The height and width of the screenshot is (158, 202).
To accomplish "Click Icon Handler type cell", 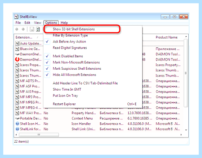I will pyautogui.click(x=81, y=124).
